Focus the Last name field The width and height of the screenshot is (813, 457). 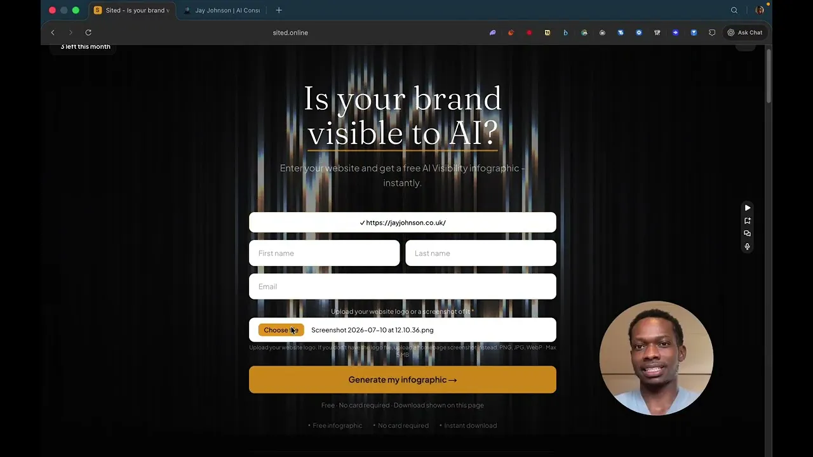pos(481,253)
